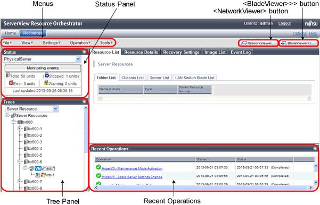Viewport: 320px width, 205px height.
Task: Click the bx600-2 server icon
Action: [26, 135]
